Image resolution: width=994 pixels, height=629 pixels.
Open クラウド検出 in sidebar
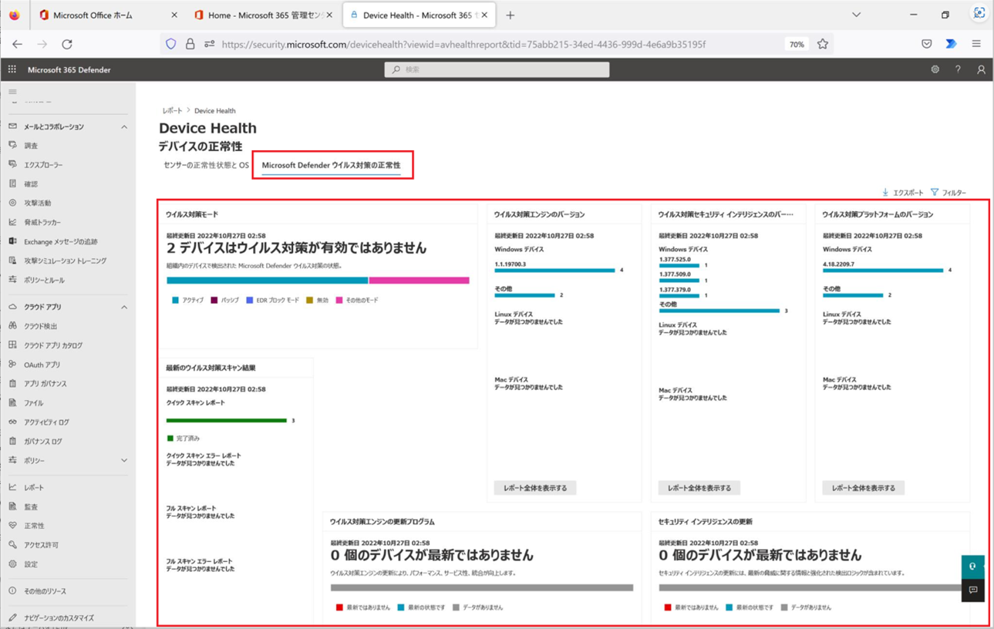pyautogui.click(x=40, y=326)
